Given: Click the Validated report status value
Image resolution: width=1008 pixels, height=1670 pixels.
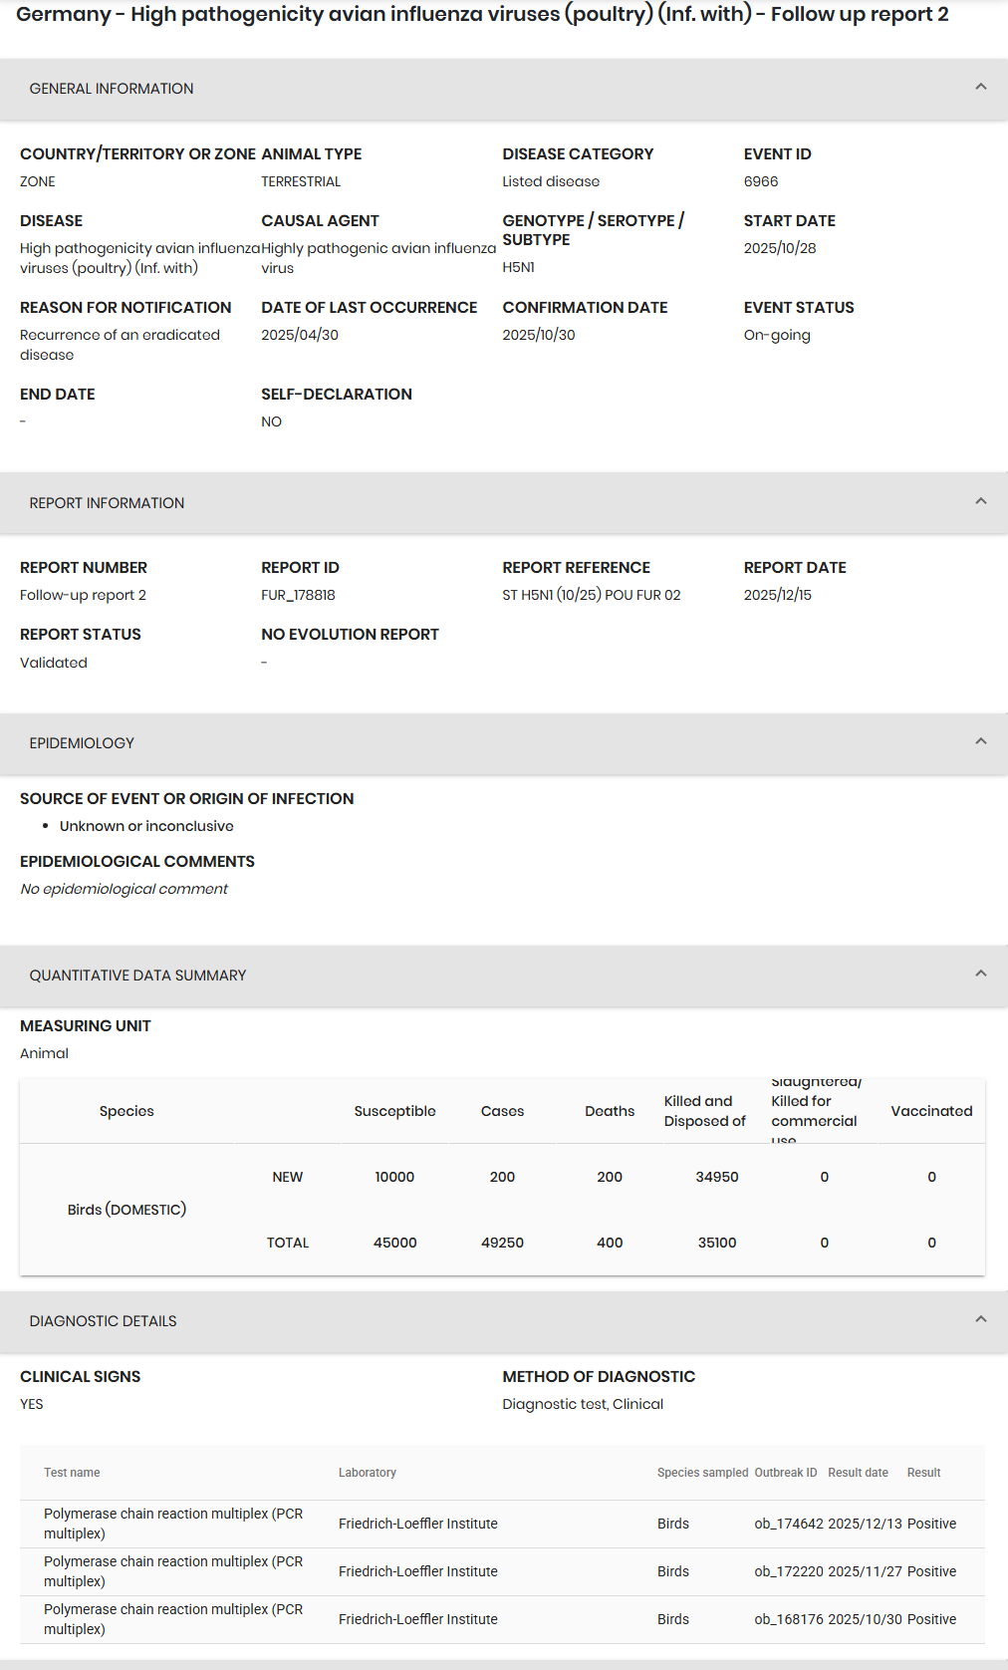Looking at the screenshot, I should (54, 663).
